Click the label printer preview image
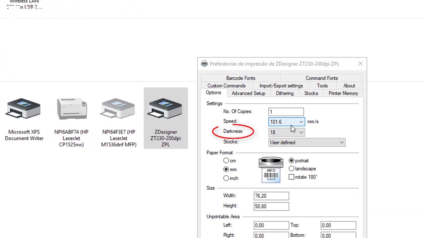Viewport: 424px width, 238px height. pos(271,170)
